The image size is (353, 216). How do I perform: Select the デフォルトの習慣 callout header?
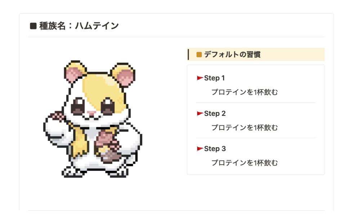[x=256, y=54]
